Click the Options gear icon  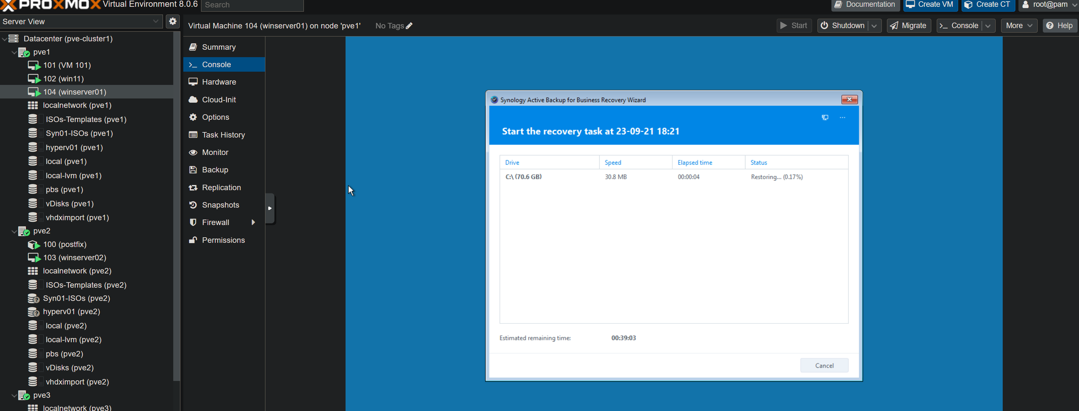193,117
